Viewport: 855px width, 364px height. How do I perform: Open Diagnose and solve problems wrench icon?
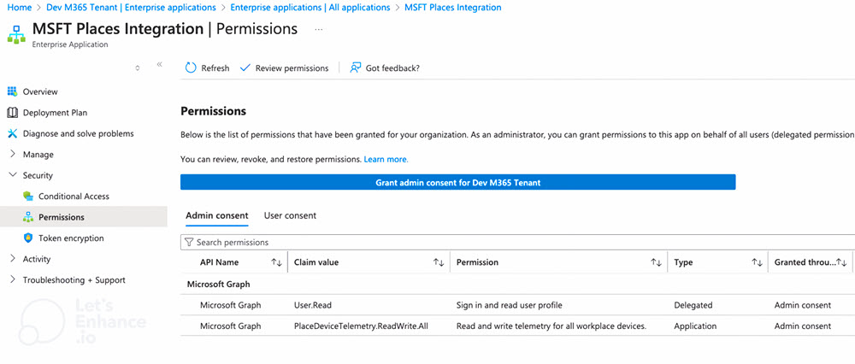point(12,133)
